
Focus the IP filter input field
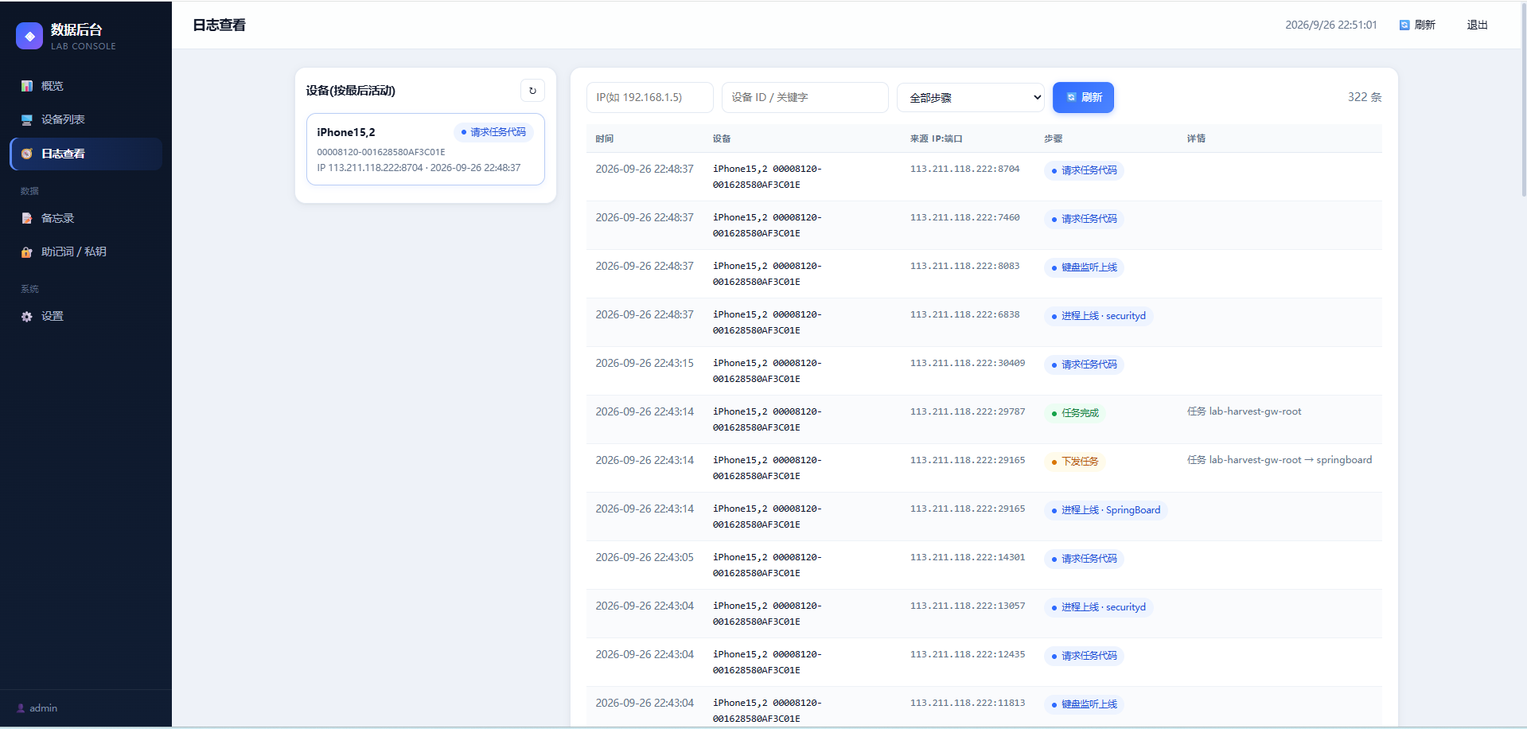click(650, 97)
